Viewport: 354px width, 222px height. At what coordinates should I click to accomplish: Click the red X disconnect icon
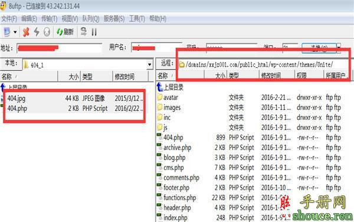tap(26, 32)
